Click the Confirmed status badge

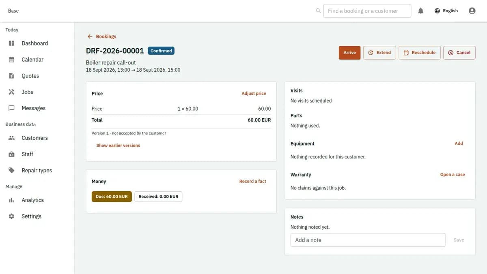(x=161, y=51)
